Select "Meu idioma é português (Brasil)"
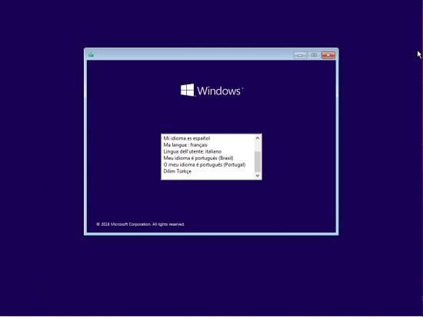423x317 pixels. (x=198, y=158)
